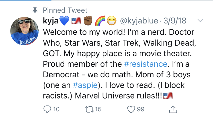Click the like count 99
This screenshot has height=117, width=213.
tap(141, 109)
